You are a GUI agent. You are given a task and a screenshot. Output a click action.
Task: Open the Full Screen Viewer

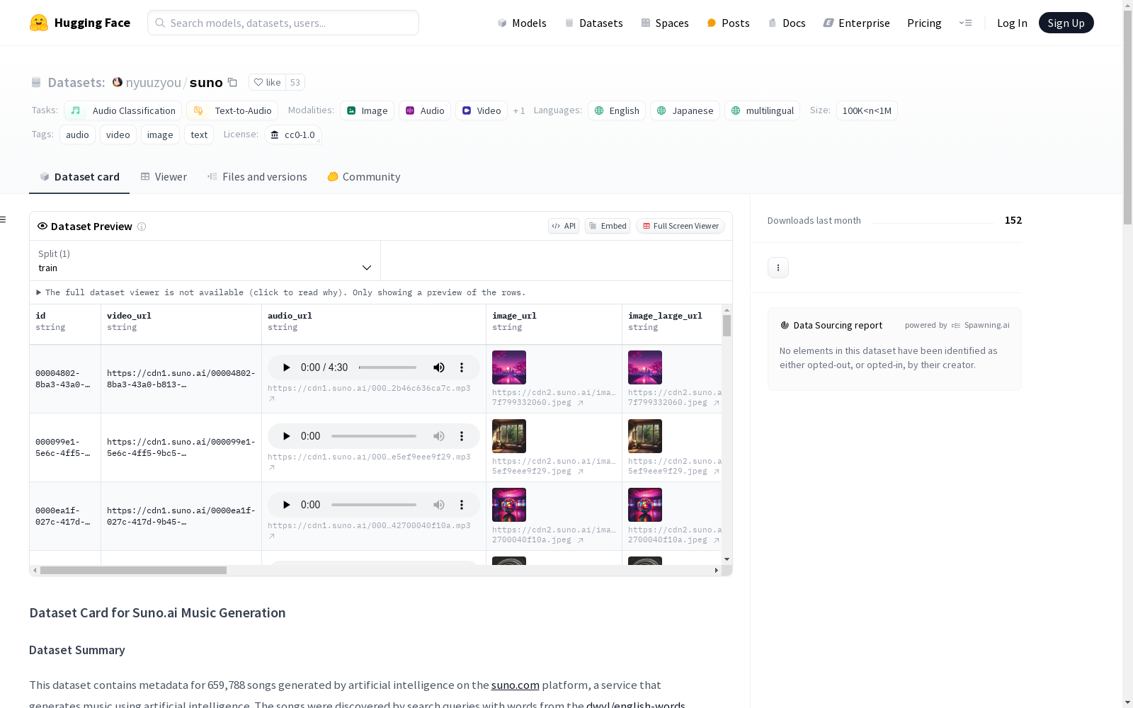680,226
